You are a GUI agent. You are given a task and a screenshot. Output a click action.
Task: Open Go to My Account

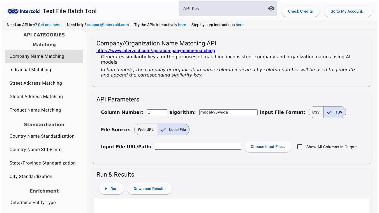coord(348,11)
